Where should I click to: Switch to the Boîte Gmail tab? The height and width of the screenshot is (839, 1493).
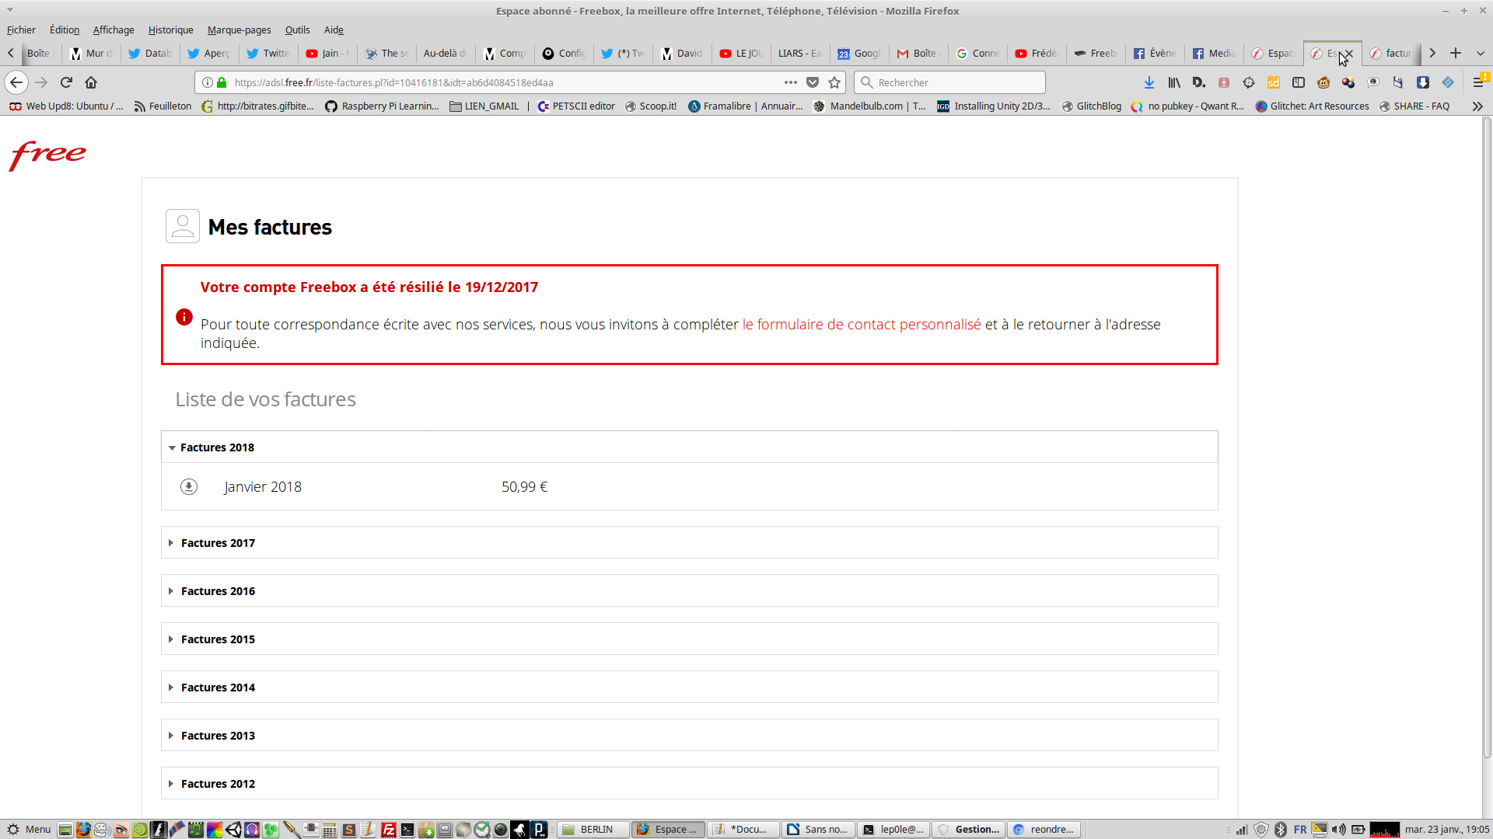[x=919, y=53]
